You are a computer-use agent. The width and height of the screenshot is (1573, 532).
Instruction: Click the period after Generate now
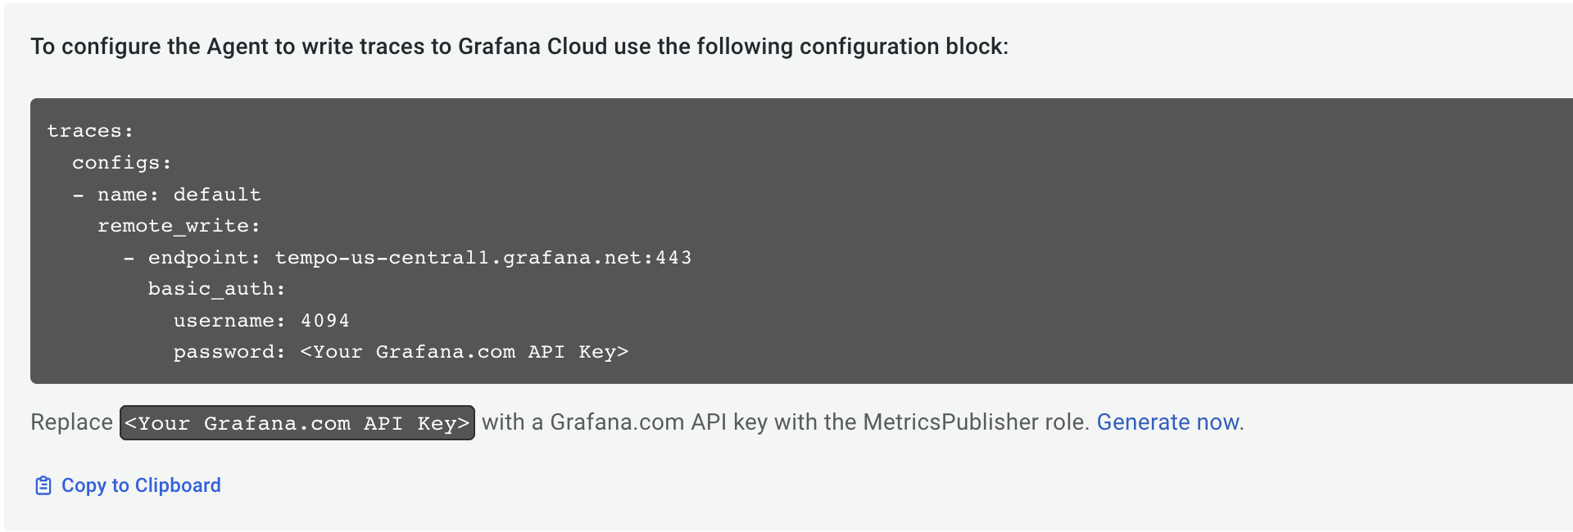click(1240, 422)
